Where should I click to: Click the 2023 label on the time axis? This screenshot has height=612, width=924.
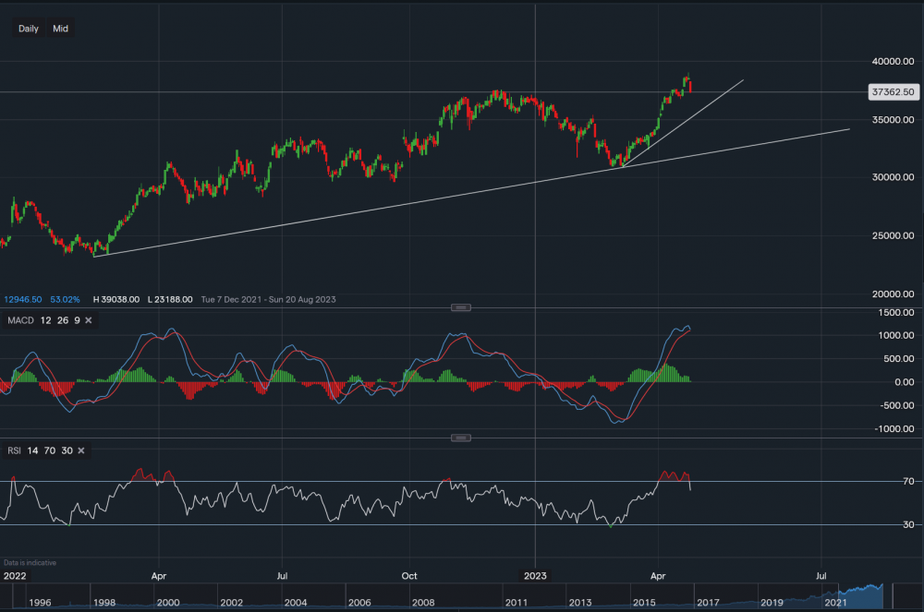[535, 575]
